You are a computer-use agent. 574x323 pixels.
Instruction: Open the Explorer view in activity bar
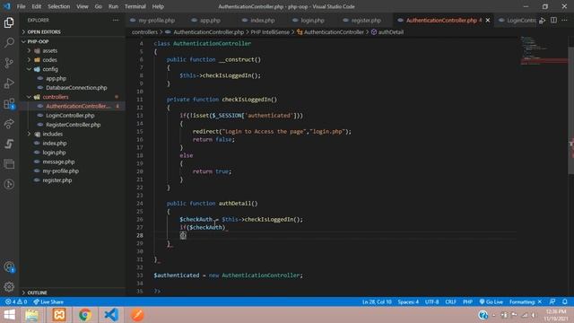pos(9,22)
